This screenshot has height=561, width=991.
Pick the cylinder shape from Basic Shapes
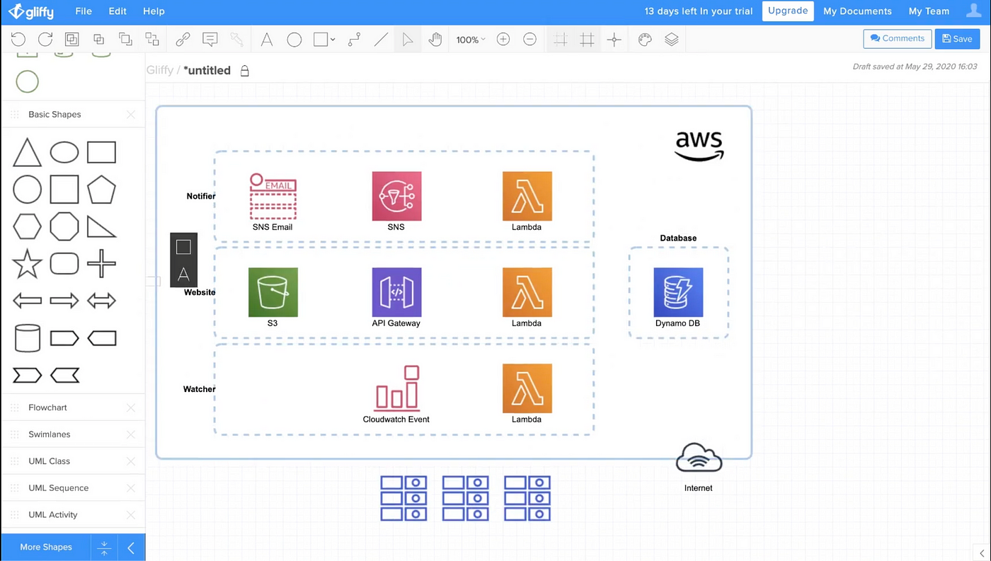(x=27, y=338)
